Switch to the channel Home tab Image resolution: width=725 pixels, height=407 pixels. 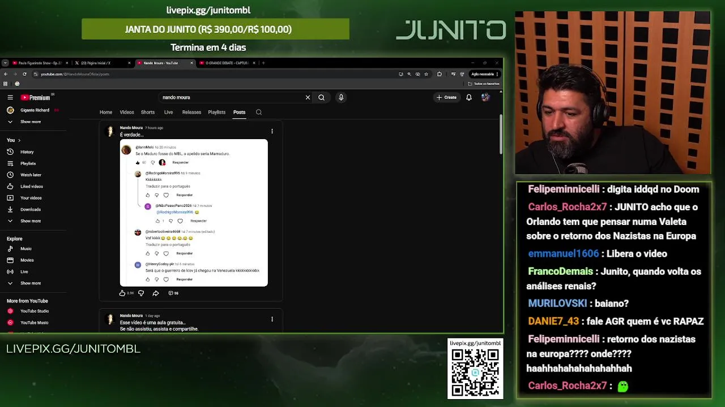106,112
